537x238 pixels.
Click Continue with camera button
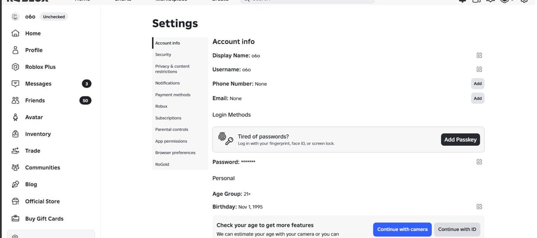pos(402,230)
